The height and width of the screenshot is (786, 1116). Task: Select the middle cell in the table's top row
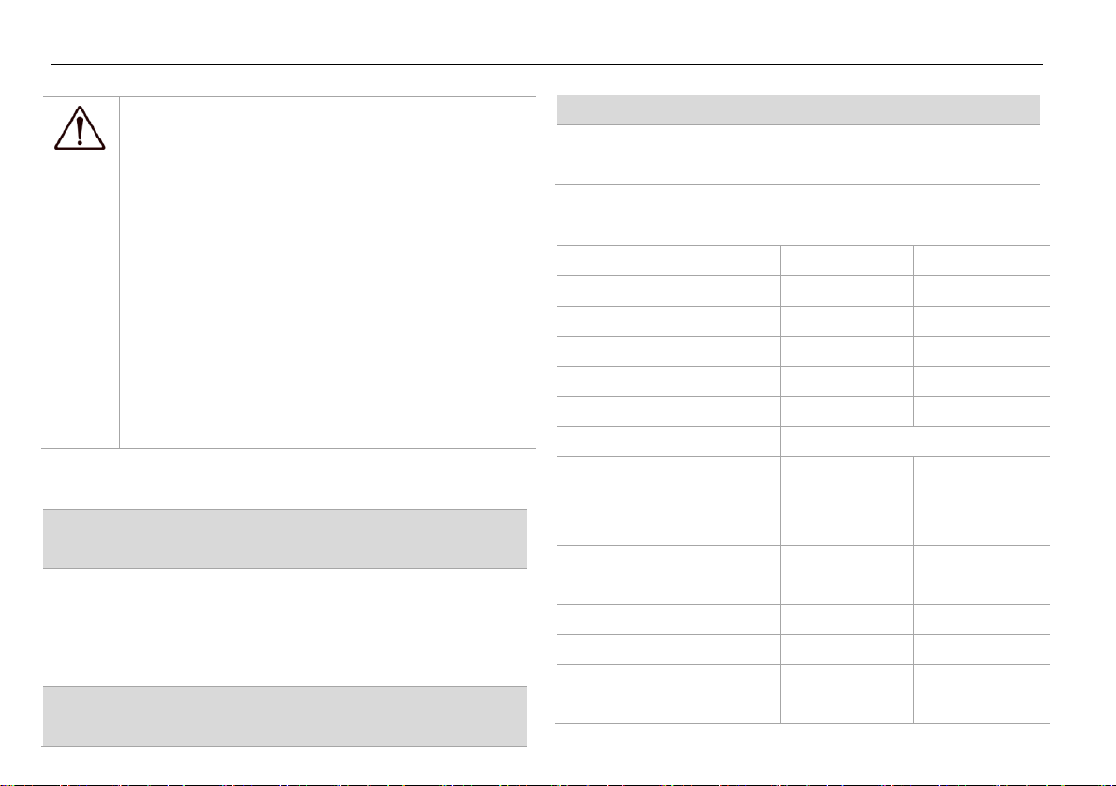click(846, 260)
